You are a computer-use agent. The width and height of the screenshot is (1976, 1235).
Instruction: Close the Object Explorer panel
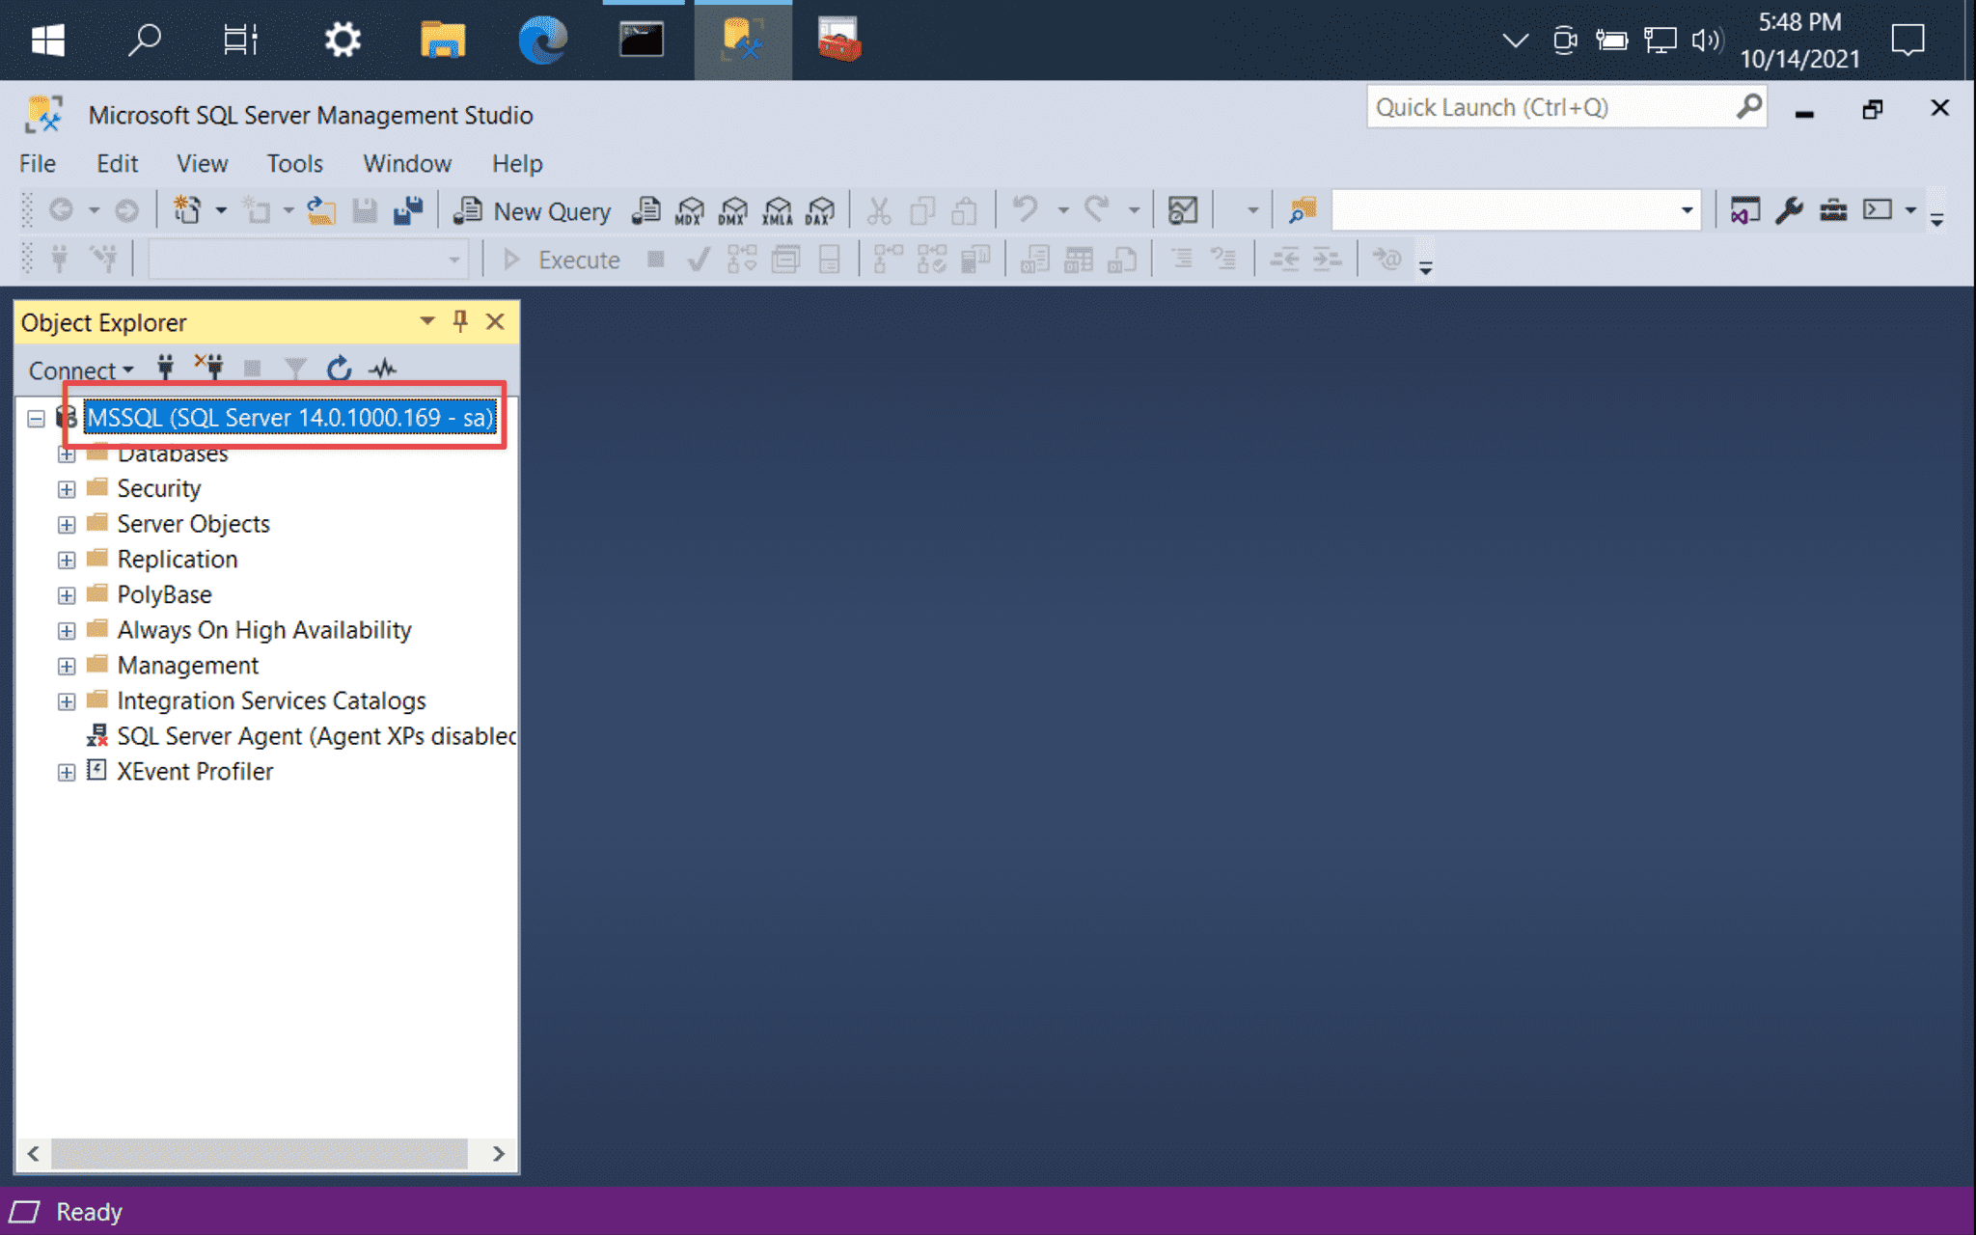coord(495,321)
